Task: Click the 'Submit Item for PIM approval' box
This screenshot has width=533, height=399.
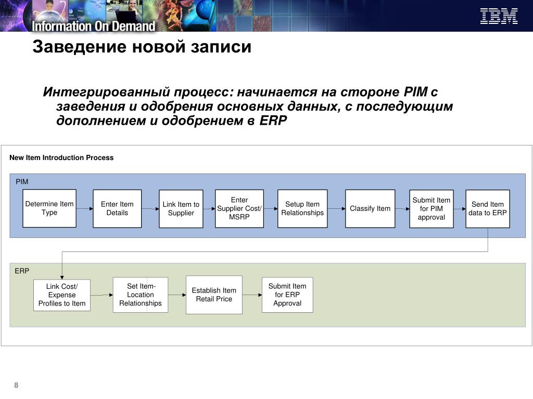Action: (x=432, y=209)
